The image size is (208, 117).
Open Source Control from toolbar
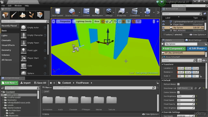point(72,12)
